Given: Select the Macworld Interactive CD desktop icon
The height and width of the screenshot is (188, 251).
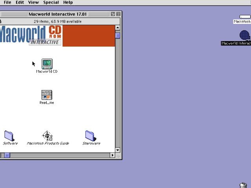Looking at the screenshot, I should (x=245, y=35).
